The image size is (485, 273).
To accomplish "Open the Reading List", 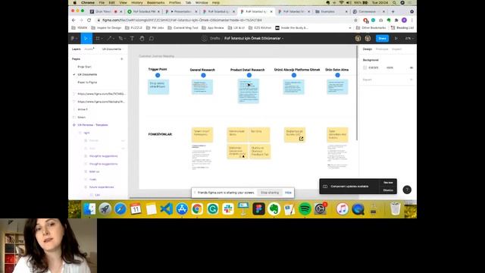I will coord(402,28).
